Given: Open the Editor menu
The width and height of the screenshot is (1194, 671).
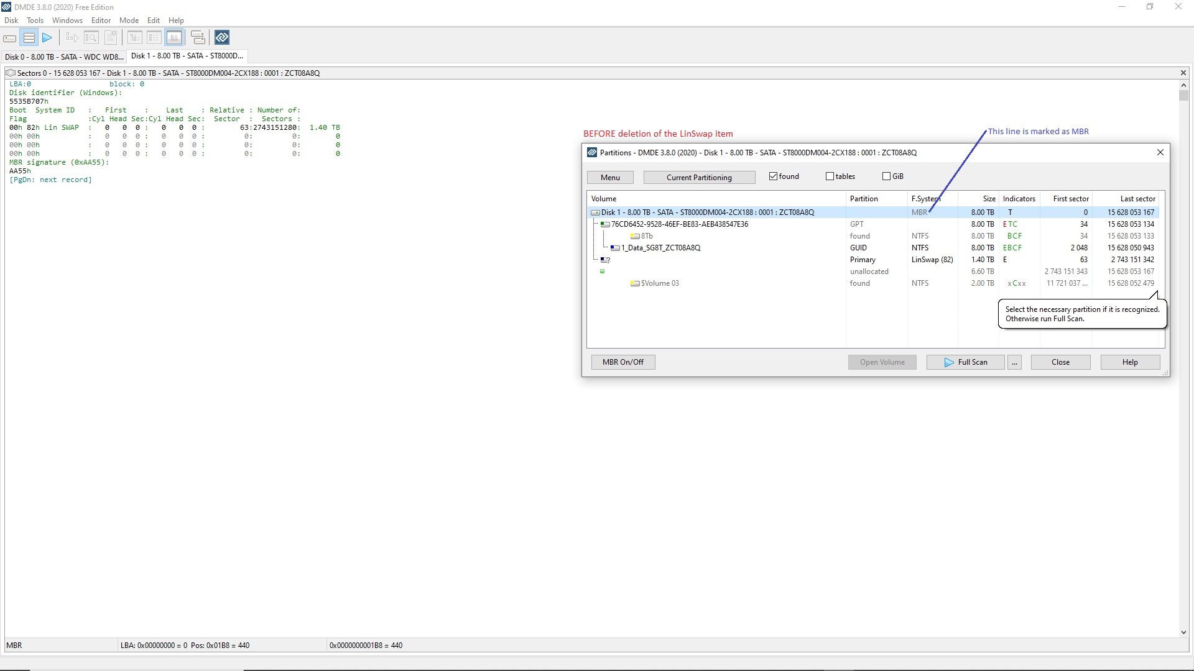Looking at the screenshot, I should pyautogui.click(x=101, y=21).
